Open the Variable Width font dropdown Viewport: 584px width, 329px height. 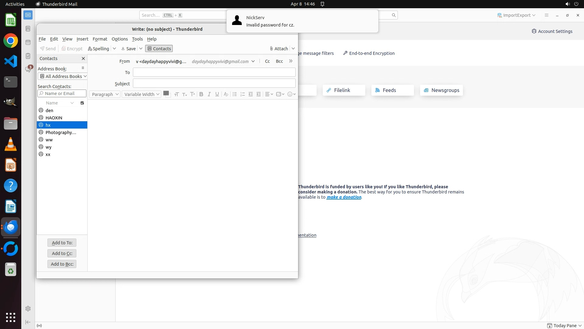(x=141, y=94)
